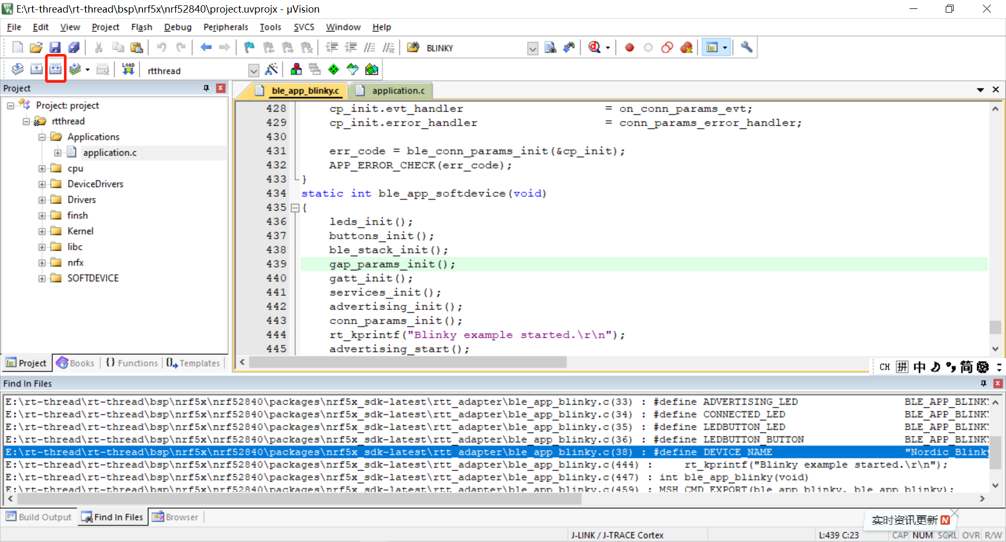This screenshot has height=542, width=1006.
Task: Switch to the application.c editor tab
Action: pyautogui.click(x=390, y=91)
